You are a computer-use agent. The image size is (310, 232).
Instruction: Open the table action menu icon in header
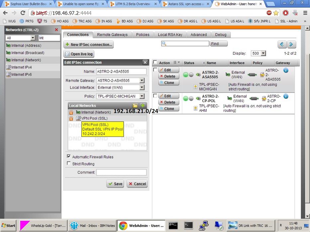point(176,63)
